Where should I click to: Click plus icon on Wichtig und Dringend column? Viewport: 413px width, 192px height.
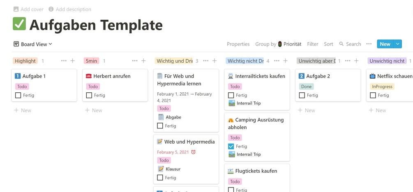click(215, 61)
